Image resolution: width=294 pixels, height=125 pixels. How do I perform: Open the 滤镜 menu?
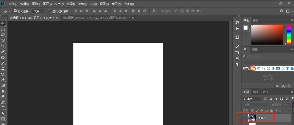tap(83, 4)
